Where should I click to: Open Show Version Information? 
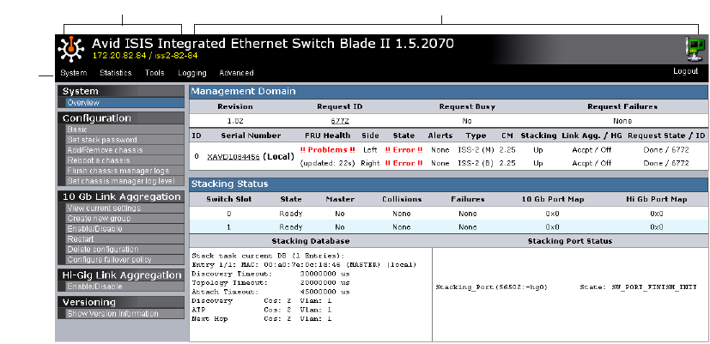point(124,314)
